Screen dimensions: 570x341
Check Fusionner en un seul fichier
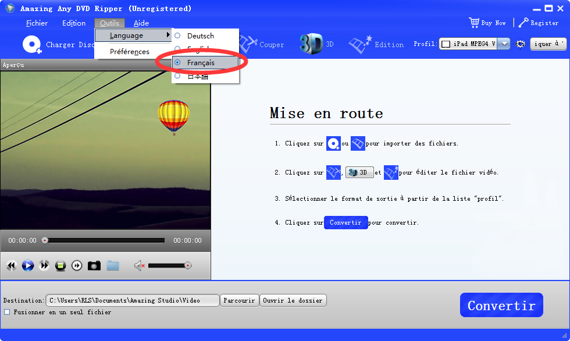(x=7, y=312)
